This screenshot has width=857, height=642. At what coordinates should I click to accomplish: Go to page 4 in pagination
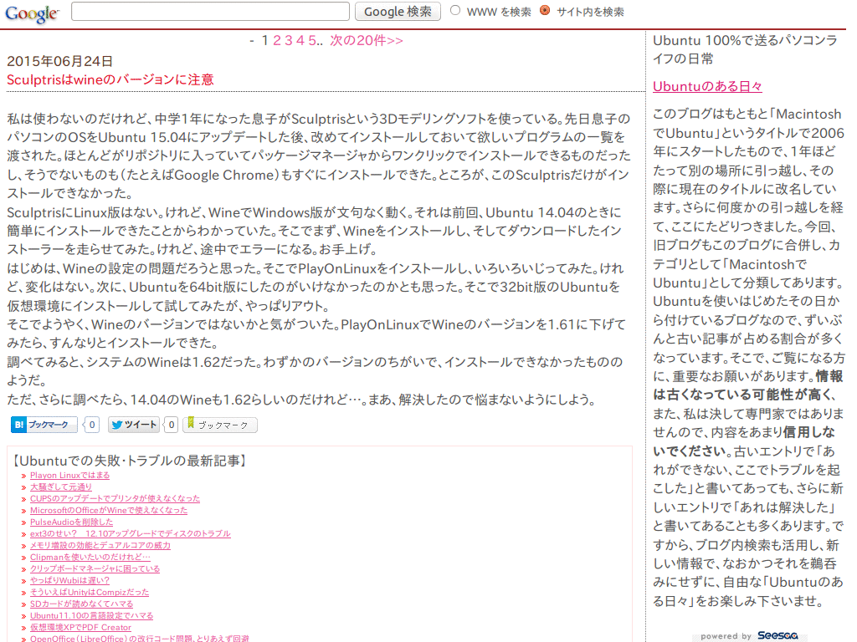point(300,40)
